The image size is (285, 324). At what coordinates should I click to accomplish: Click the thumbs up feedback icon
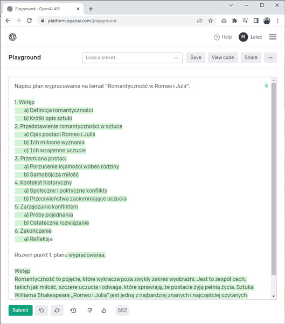104,310
